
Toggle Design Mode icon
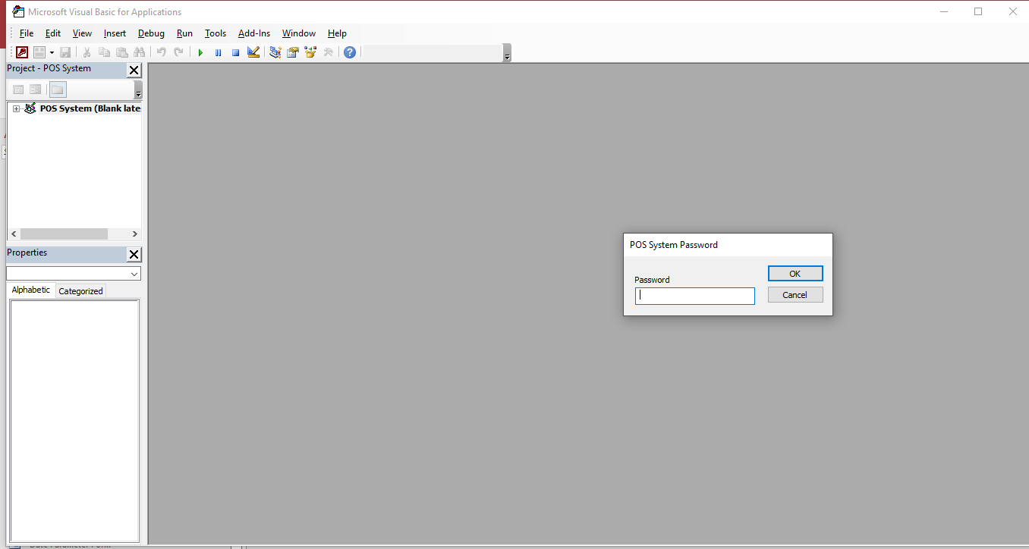[x=253, y=52]
